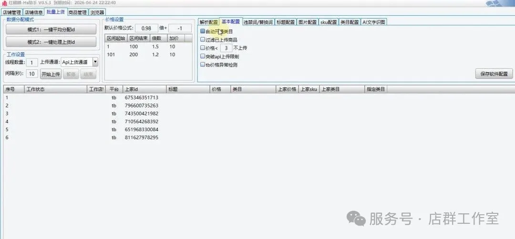
Task: Toggle the 过滤已上传商品 checkbox
Action: tap(203, 39)
